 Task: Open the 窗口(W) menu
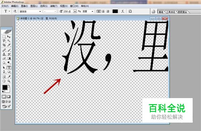coord(74,6)
